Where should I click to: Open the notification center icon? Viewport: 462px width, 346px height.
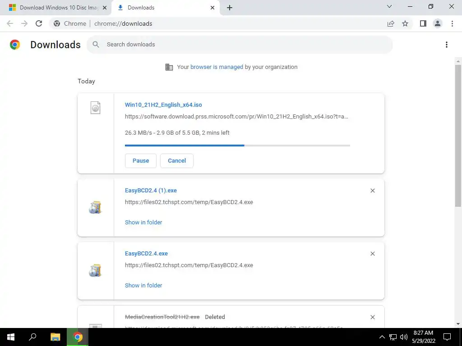447,337
